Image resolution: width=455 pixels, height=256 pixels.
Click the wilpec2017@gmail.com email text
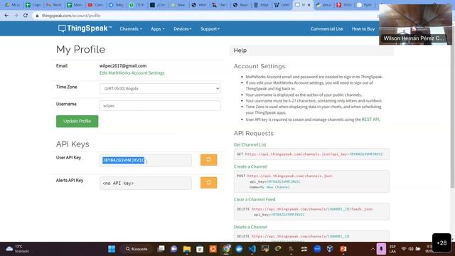(123, 66)
